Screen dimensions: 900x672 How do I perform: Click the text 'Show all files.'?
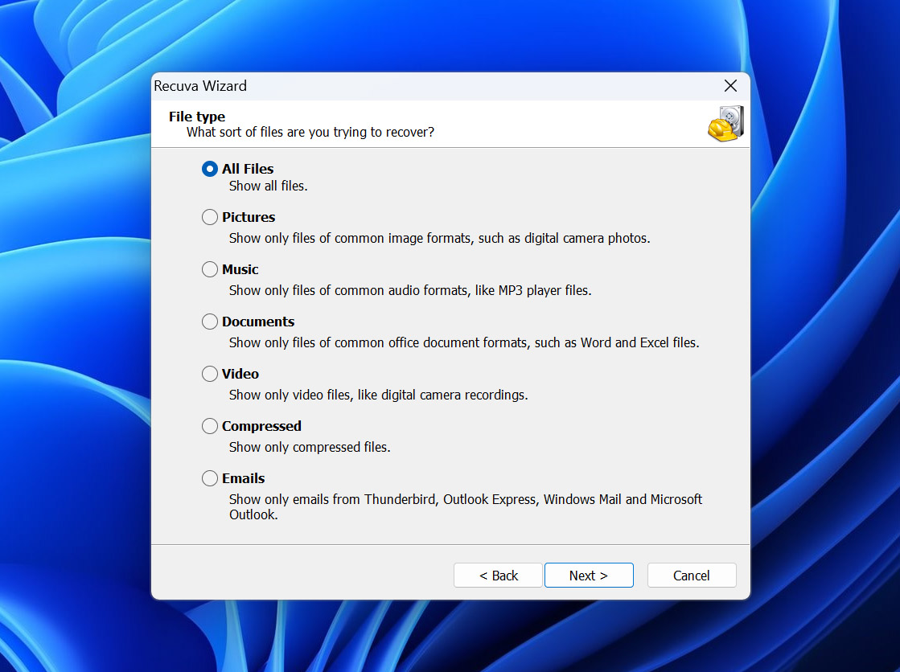tap(268, 186)
